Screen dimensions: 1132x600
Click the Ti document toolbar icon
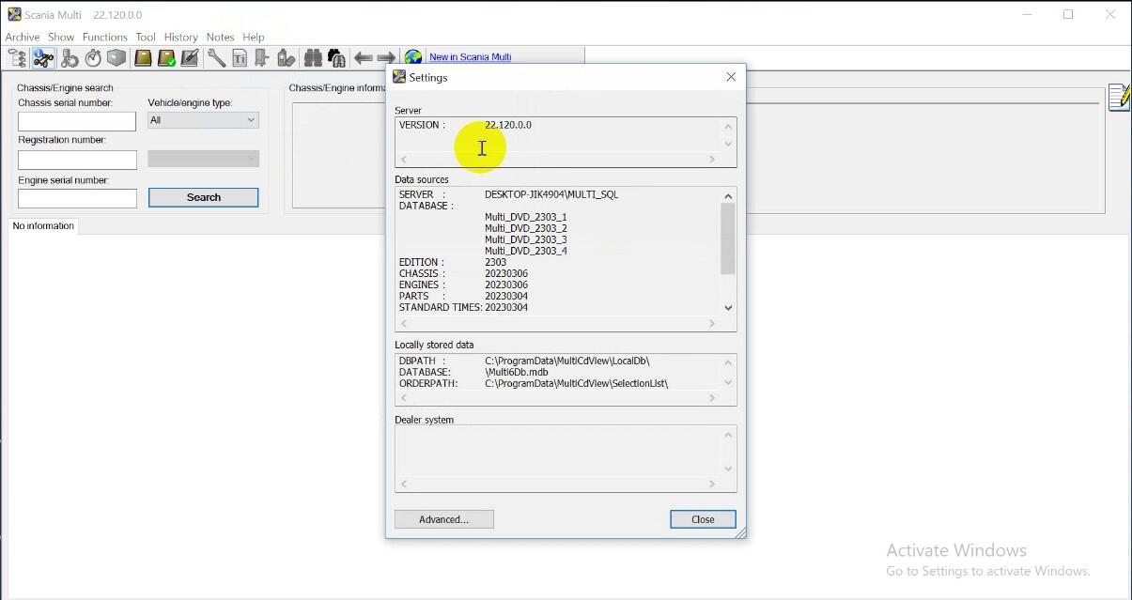(240, 58)
